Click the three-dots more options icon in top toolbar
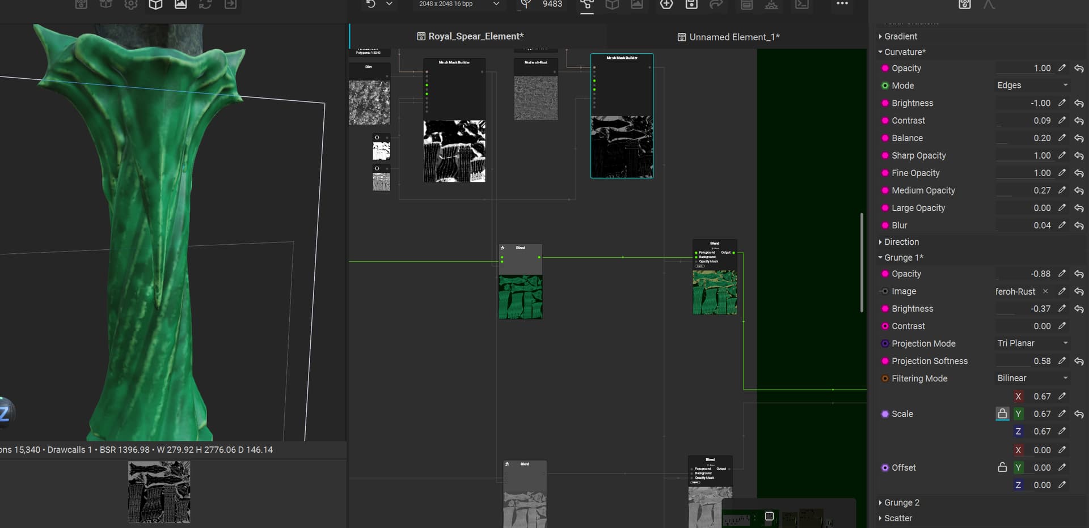The width and height of the screenshot is (1089, 528). coord(842,4)
